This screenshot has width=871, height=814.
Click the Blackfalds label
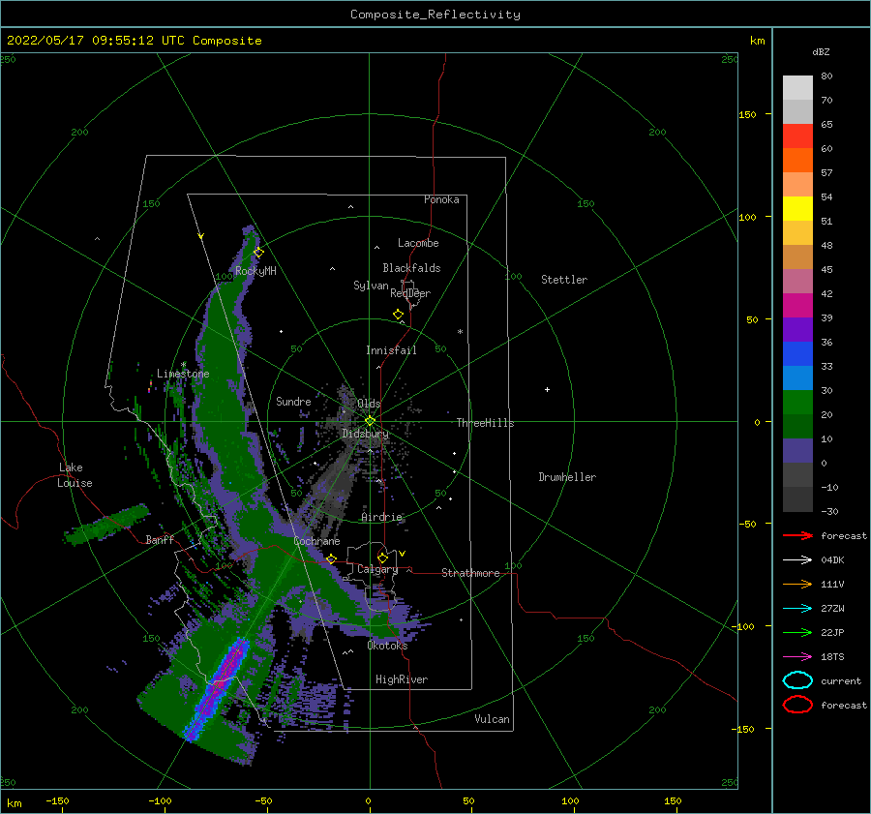click(x=411, y=268)
